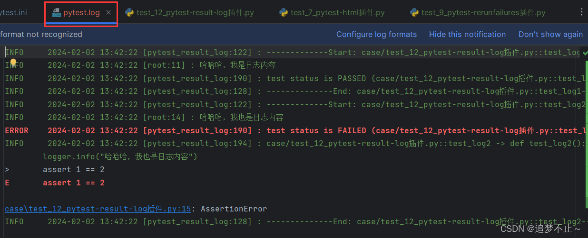Click the logger.info("哈哈哈，我也是日志内容") line
This screenshot has width=588, height=238.
[120, 156]
